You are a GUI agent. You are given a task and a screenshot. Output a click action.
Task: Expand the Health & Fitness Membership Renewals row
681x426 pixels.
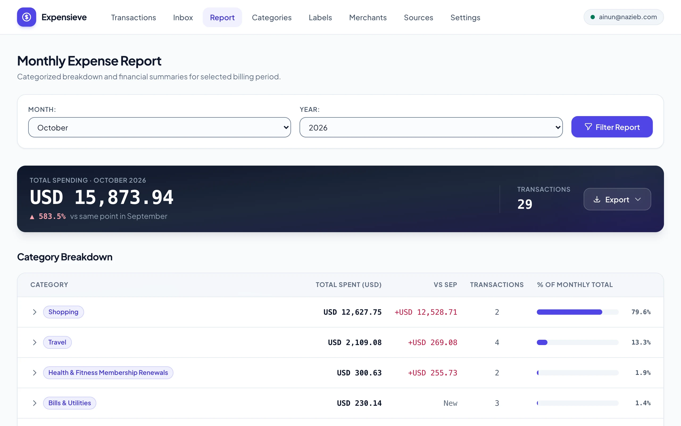pyautogui.click(x=35, y=373)
